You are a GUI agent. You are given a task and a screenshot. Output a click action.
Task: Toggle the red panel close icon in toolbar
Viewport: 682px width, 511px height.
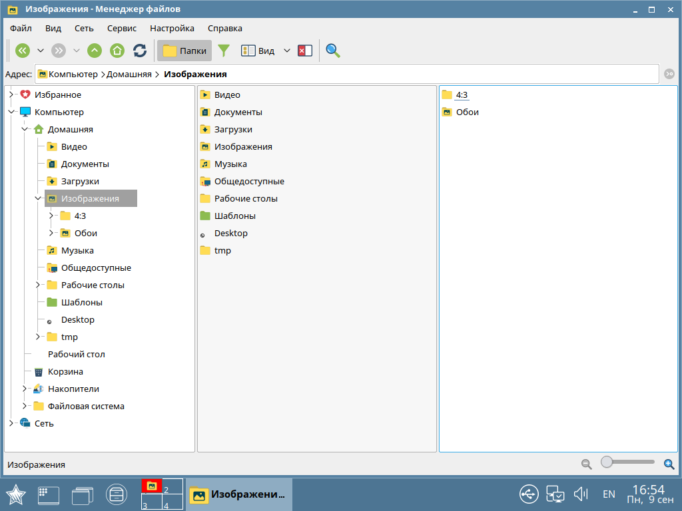pos(305,51)
